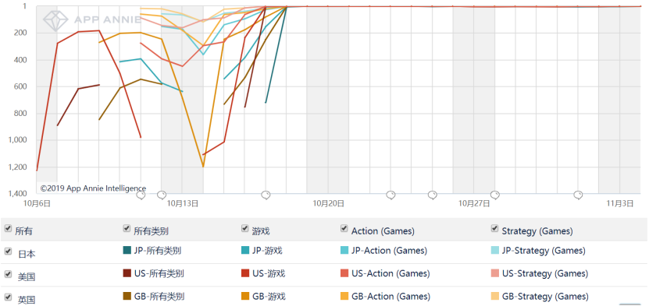This screenshot has width=649, height=306.
Task: Click the GB-所有类别 brown swatch
Action: [x=127, y=296]
